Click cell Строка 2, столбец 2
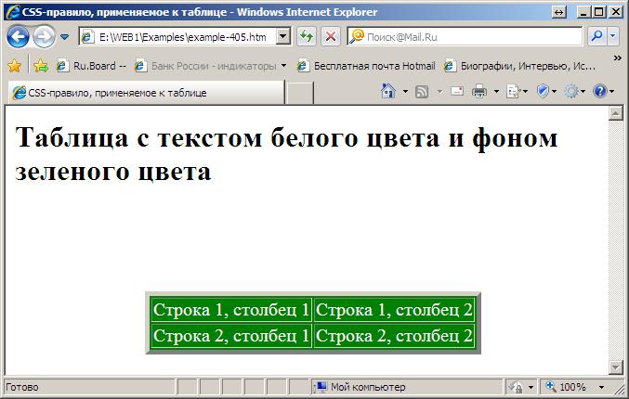The height and width of the screenshot is (399, 629). [394, 335]
